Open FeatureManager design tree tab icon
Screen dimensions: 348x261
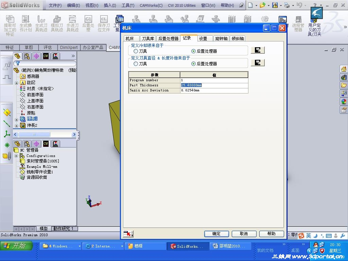17,56
